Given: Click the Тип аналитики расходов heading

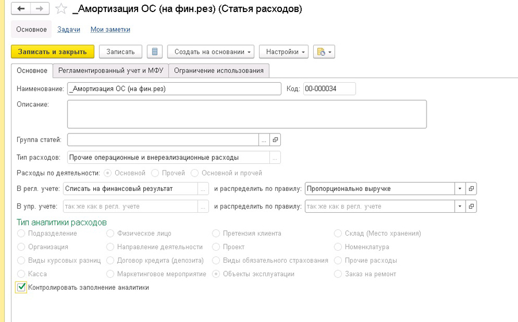Looking at the screenshot, I should click(62, 223).
